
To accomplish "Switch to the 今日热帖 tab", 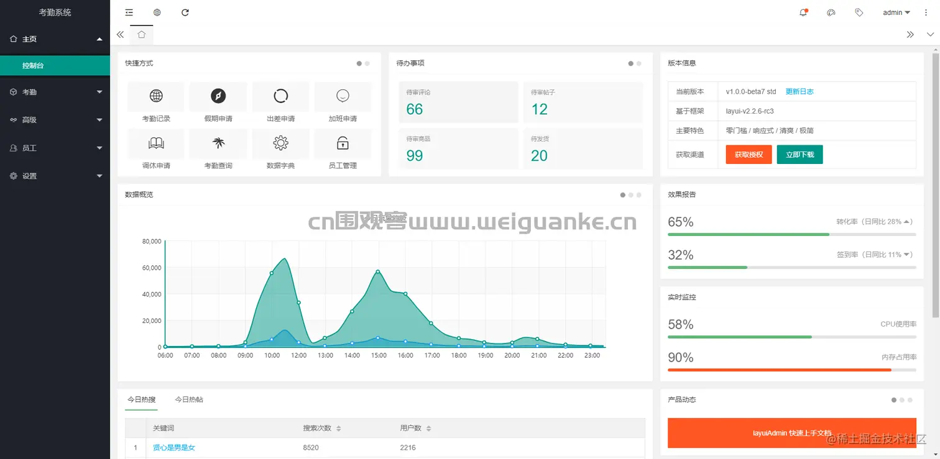I will point(189,399).
